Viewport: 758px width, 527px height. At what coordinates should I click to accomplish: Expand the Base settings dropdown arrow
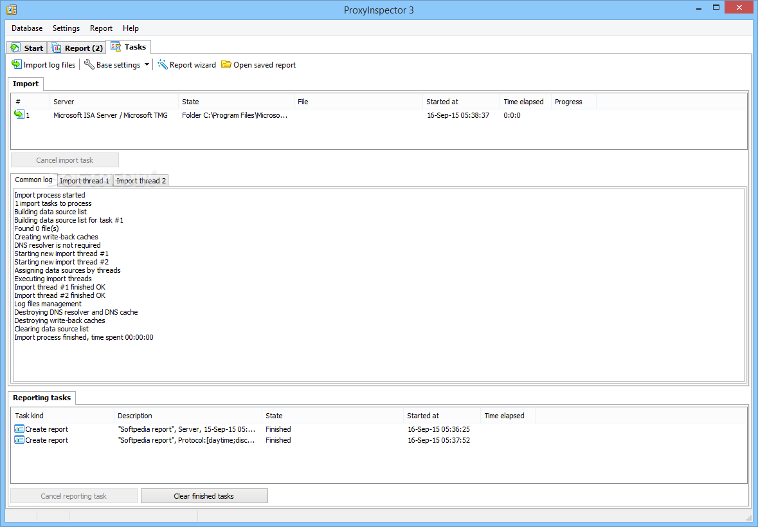(147, 65)
